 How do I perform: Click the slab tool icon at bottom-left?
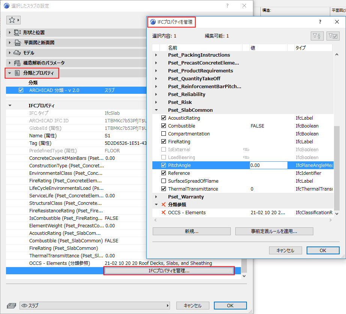tap(11, 305)
